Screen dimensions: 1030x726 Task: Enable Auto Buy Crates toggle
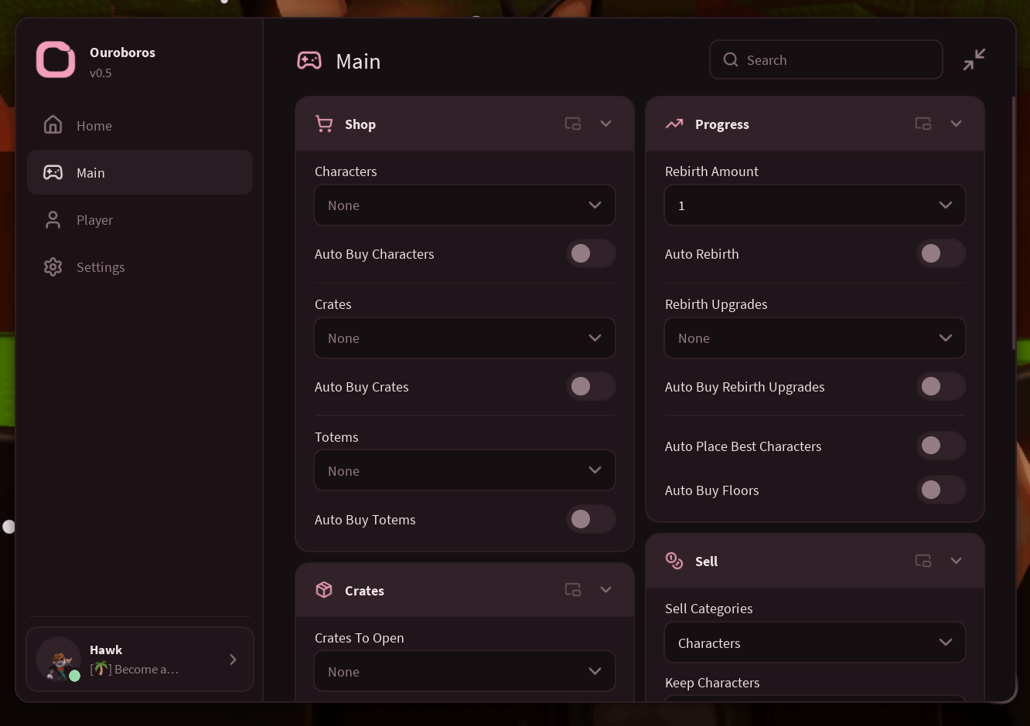[591, 386]
